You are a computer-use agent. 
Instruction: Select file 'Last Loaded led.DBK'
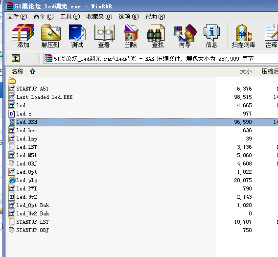point(45,97)
